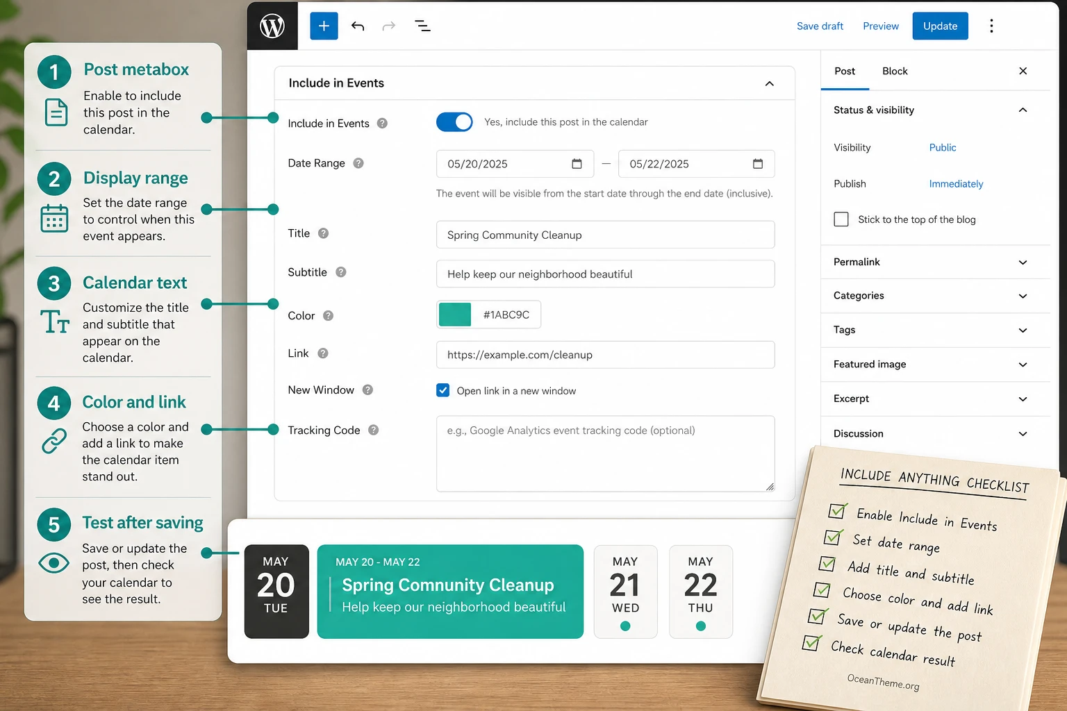This screenshot has height=711, width=1067.
Task: Collapse the Status & visibility panel
Action: click(x=1023, y=110)
